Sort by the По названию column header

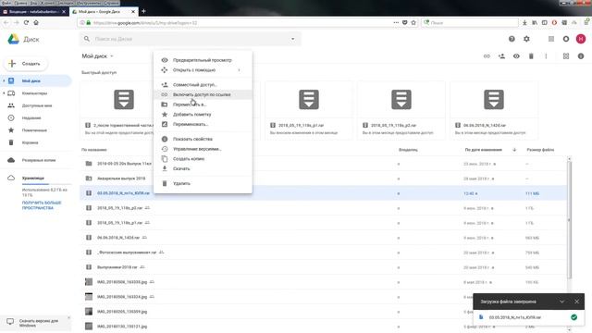point(94,150)
